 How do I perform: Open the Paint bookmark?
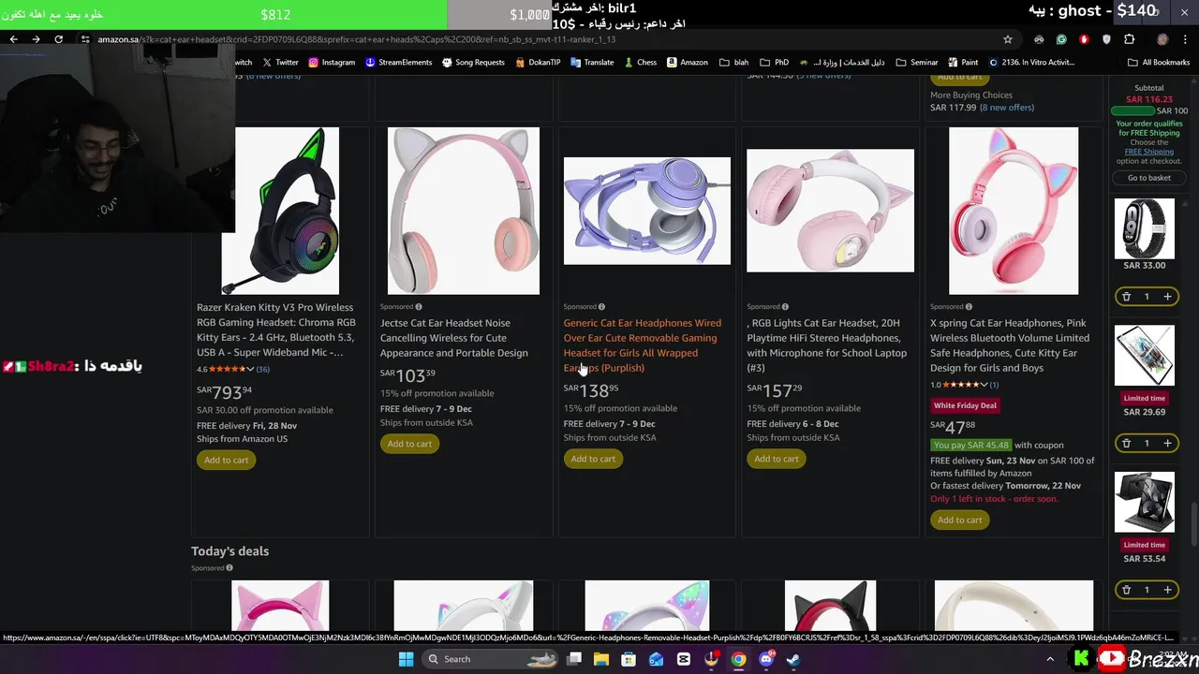[963, 63]
